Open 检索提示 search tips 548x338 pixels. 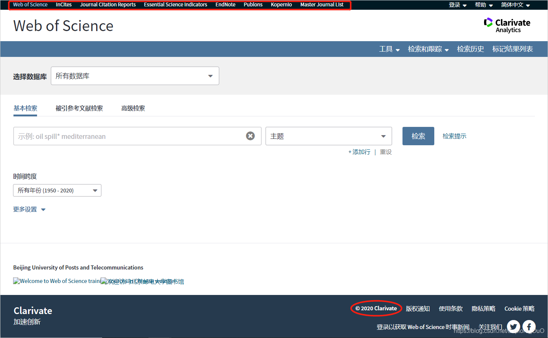point(454,136)
